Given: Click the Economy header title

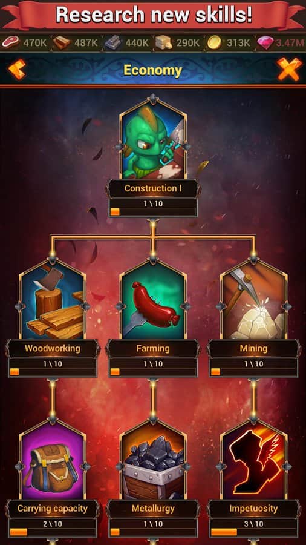Looking at the screenshot, I should (152, 71).
